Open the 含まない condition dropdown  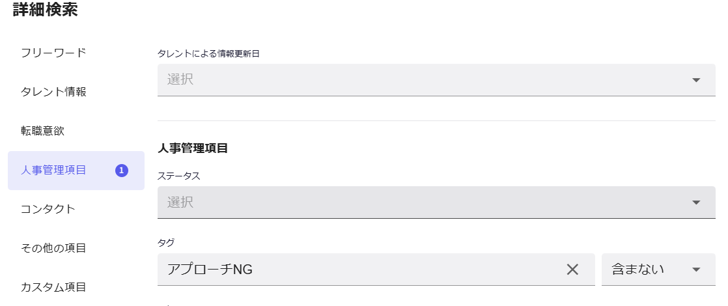[x=646, y=270]
